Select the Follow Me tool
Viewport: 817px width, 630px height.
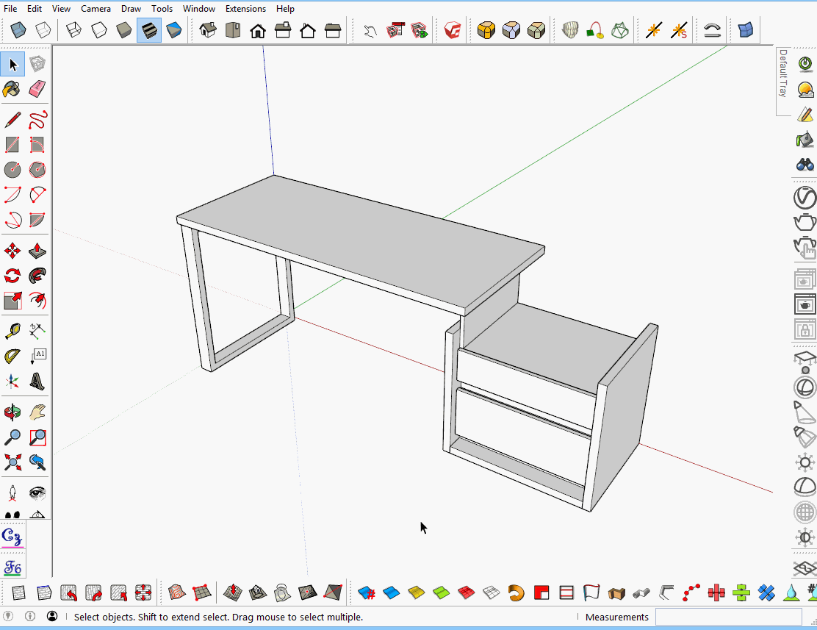click(37, 276)
